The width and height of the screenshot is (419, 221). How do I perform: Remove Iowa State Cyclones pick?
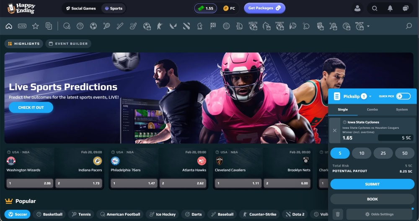[334, 131]
